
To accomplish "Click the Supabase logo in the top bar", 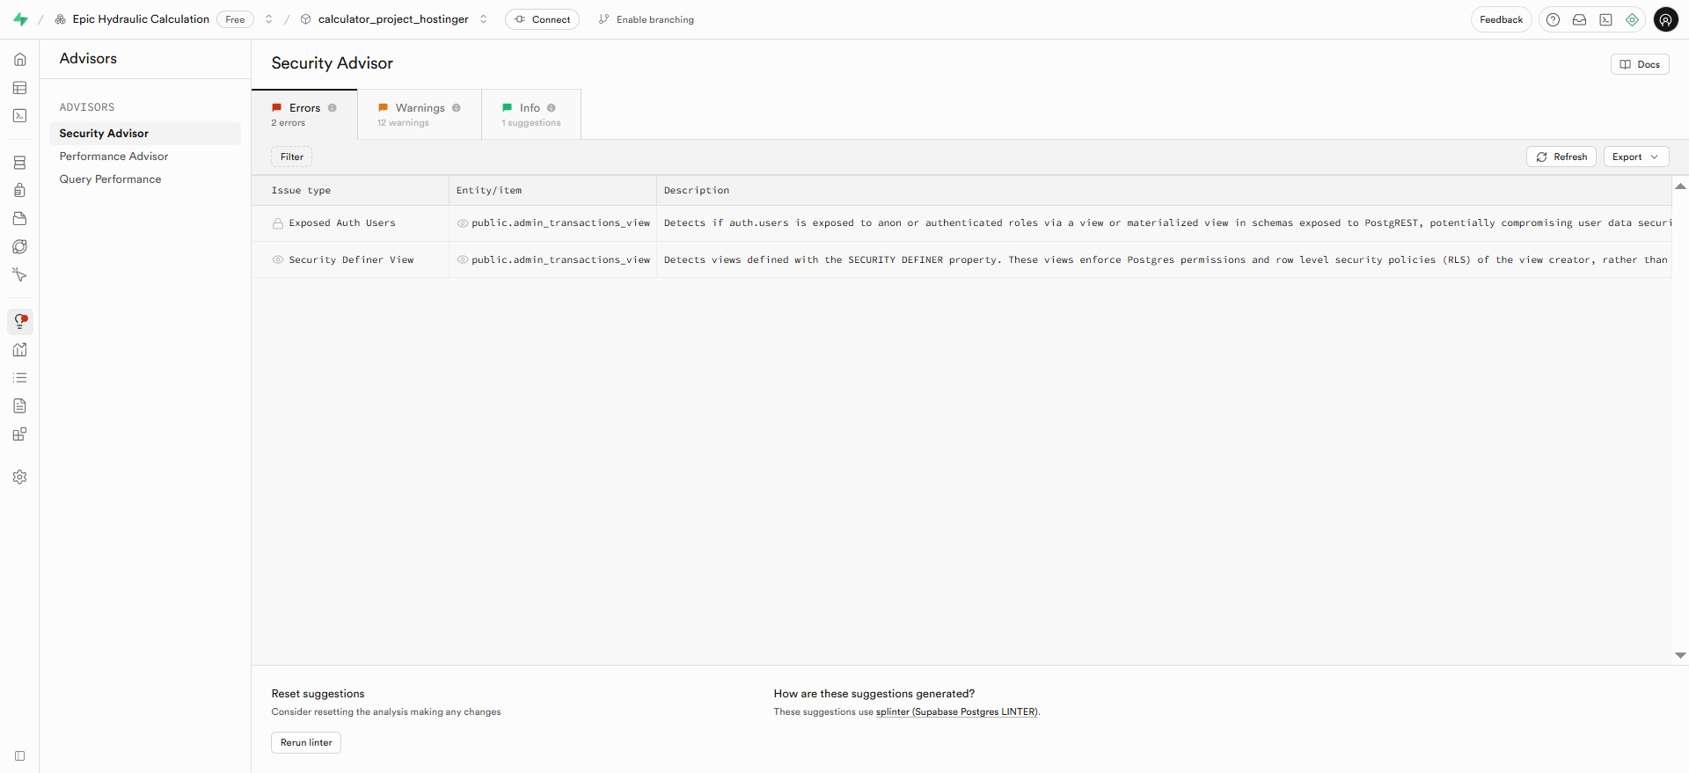I will click(20, 19).
